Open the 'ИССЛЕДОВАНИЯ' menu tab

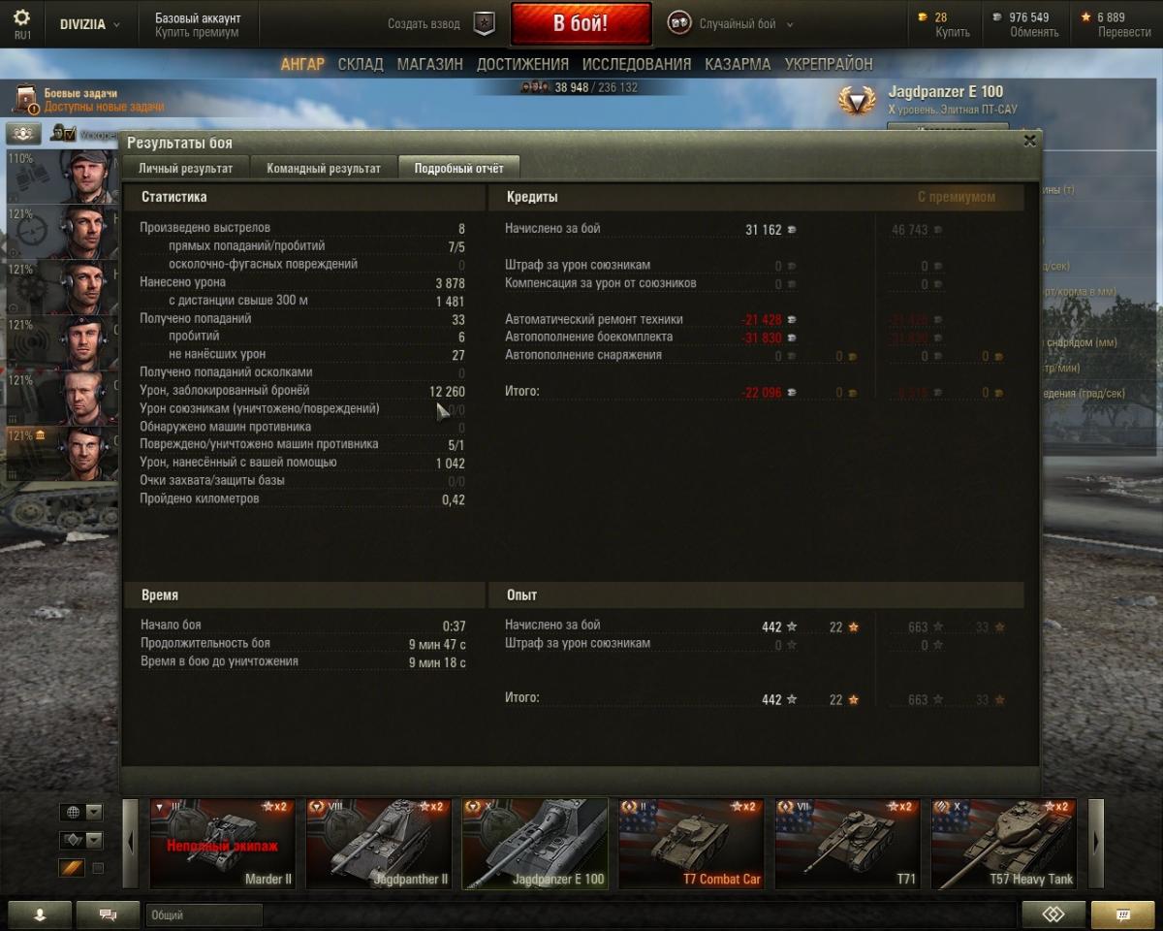tap(637, 64)
